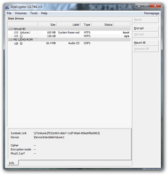Click the Volume1 drive icon
The width and height of the screenshot is (168, 175).
pyautogui.click(x=16, y=32)
